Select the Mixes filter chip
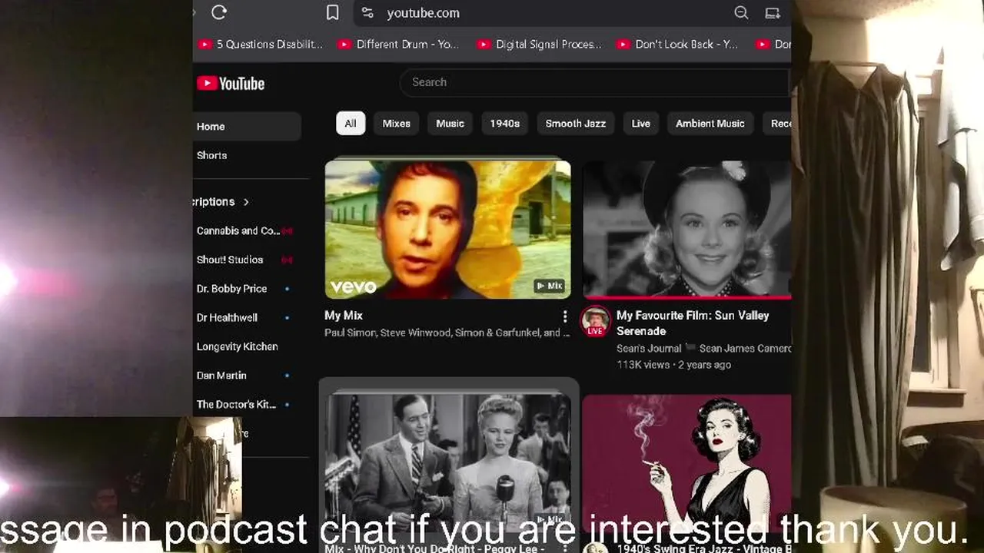This screenshot has width=984, height=553. coord(397,124)
